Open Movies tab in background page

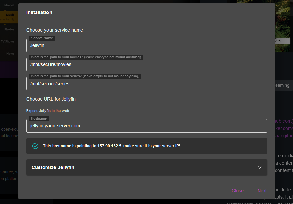point(9,5)
